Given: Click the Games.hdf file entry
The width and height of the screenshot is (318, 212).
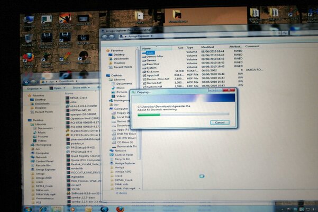Looking at the screenshot, I should [154, 83].
